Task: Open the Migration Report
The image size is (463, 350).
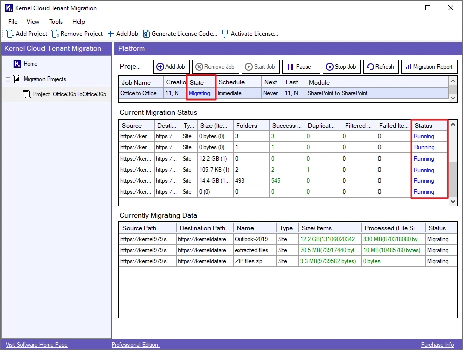Action: tap(429, 67)
